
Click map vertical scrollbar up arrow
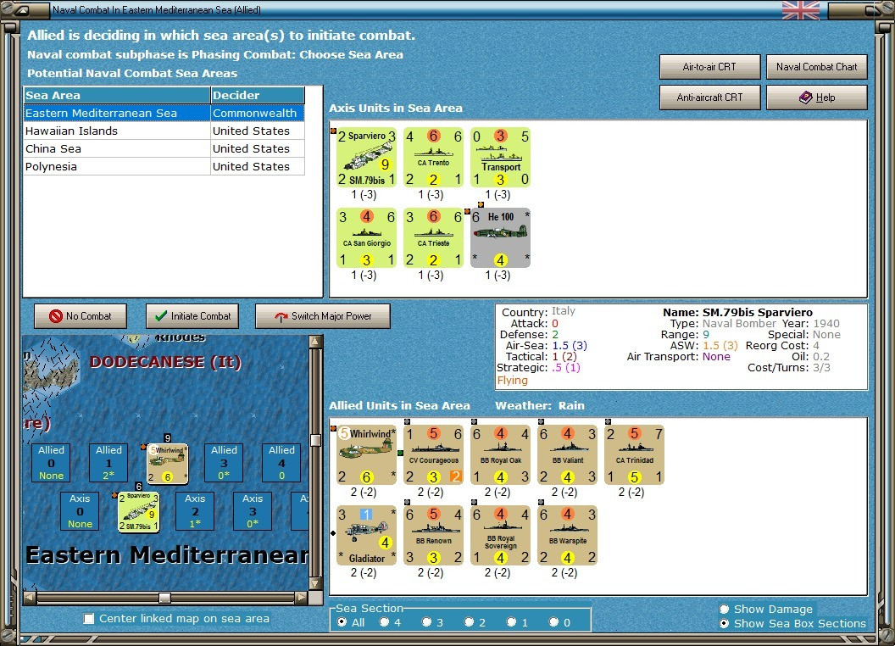[315, 342]
